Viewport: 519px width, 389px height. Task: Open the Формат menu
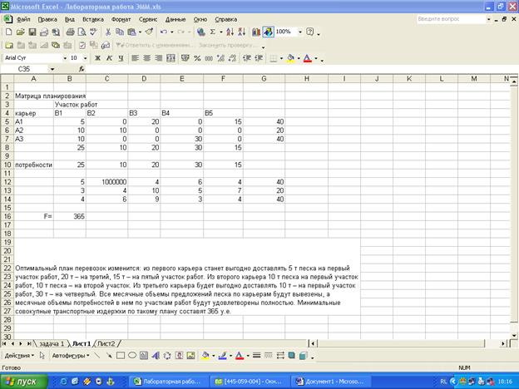(x=121, y=19)
